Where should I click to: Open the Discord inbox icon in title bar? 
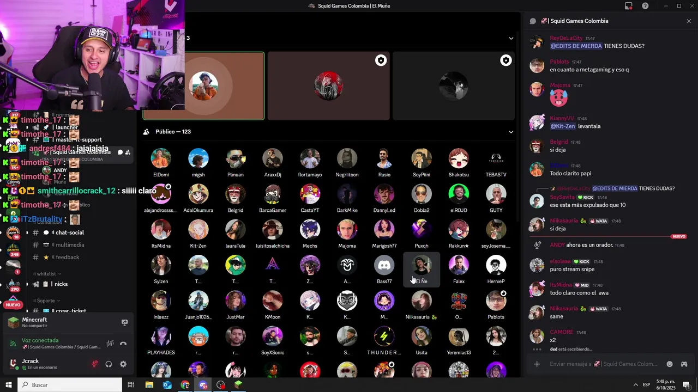click(629, 6)
